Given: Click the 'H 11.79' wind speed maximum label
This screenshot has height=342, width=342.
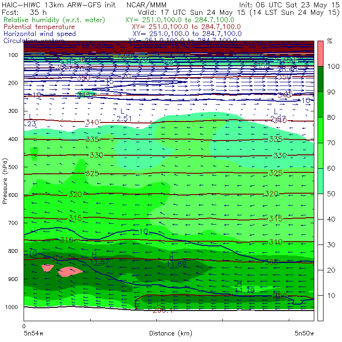Looking at the screenshot, I should [x=245, y=287].
